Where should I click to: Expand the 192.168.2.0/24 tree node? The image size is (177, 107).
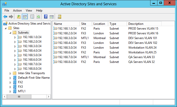(x=15, y=42)
